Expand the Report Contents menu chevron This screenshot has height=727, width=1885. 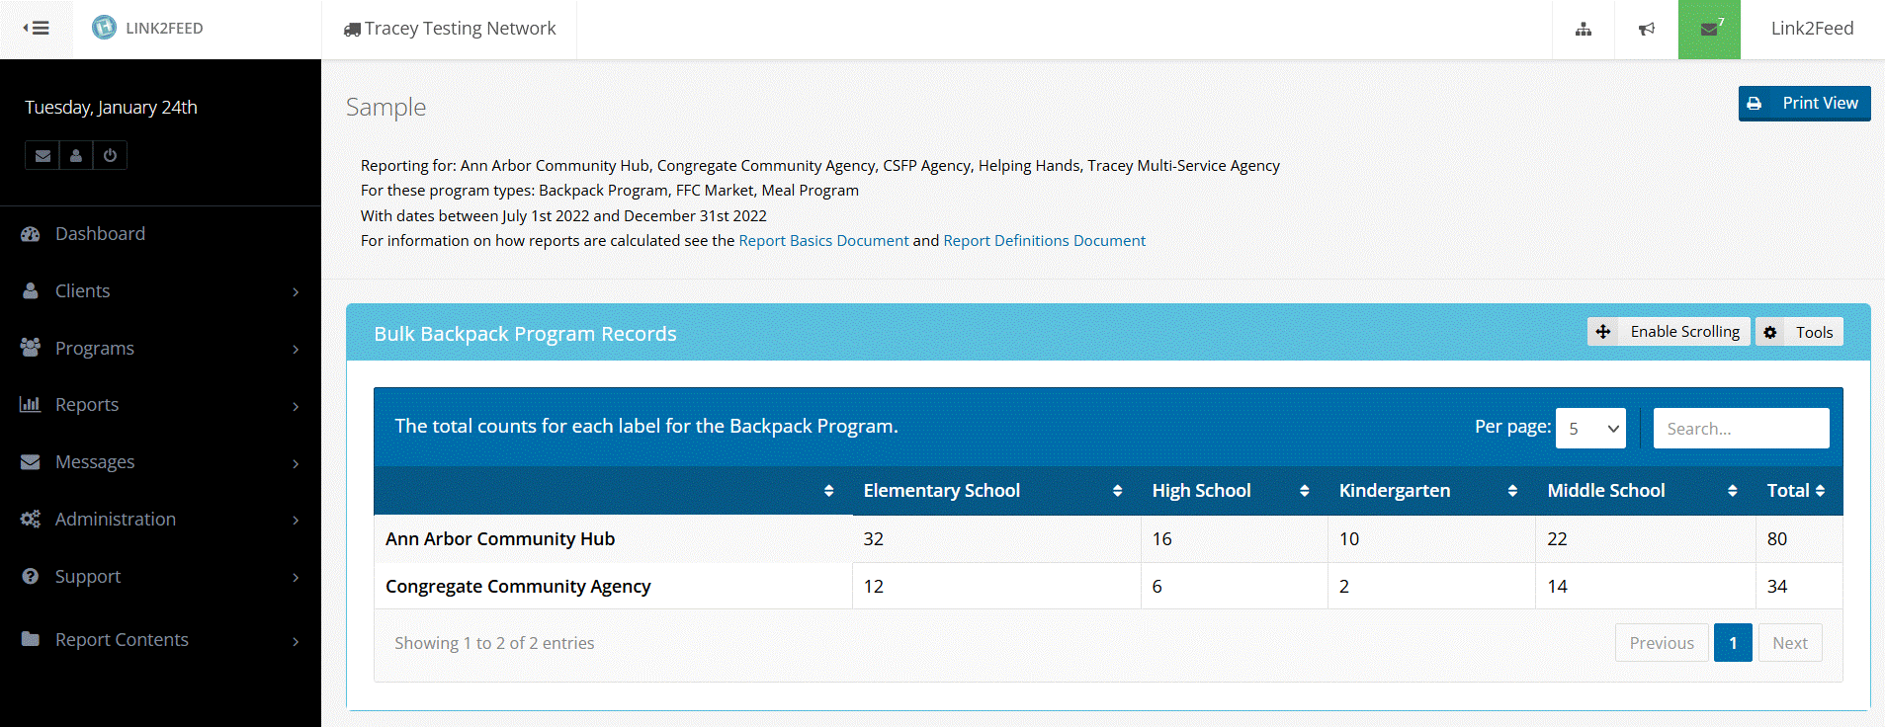click(x=296, y=641)
